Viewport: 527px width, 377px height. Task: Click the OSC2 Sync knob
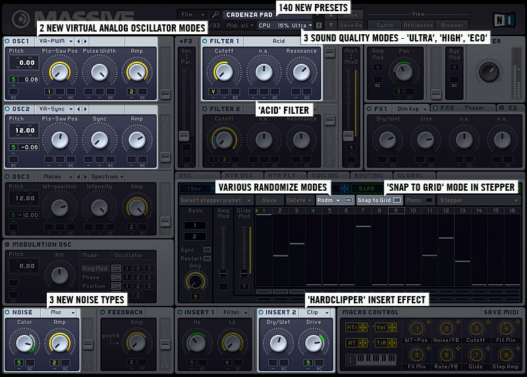click(x=100, y=140)
